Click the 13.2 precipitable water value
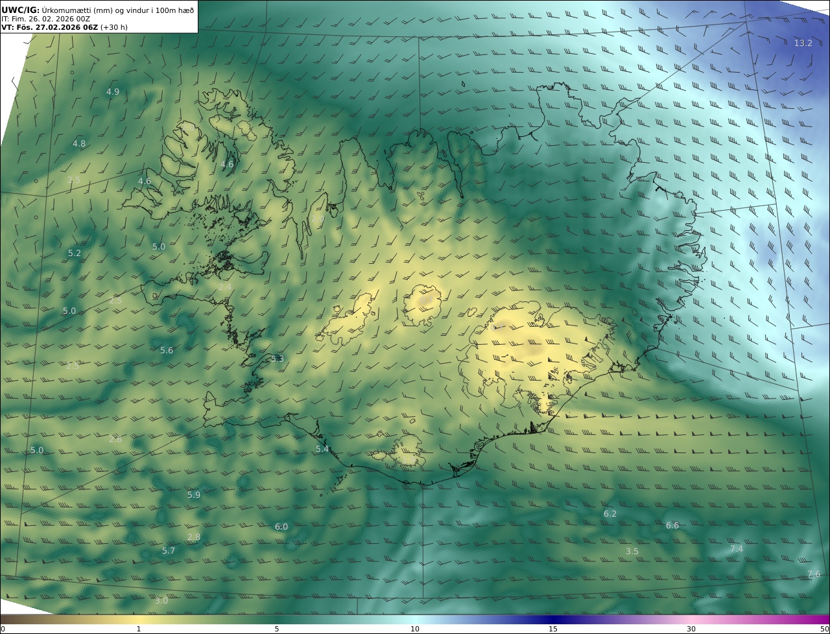Screen dimensions: 830x634 pyautogui.click(x=803, y=43)
